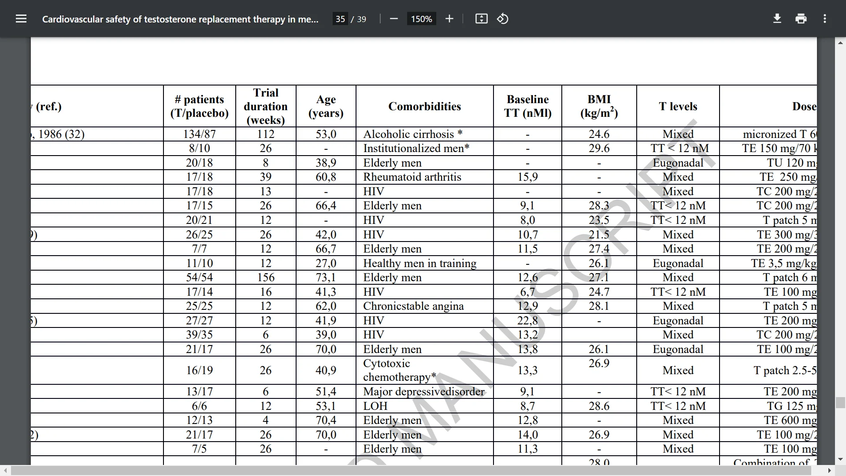Viewport: 846px width, 476px height.
Task: Click the '112' trial duration cell
Action: click(x=266, y=134)
